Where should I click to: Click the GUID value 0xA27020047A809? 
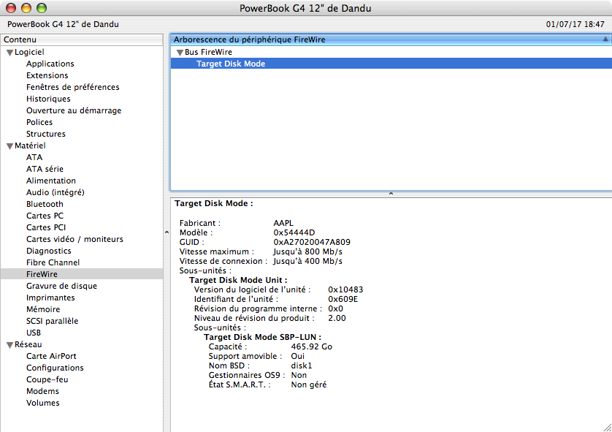click(311, 242)
